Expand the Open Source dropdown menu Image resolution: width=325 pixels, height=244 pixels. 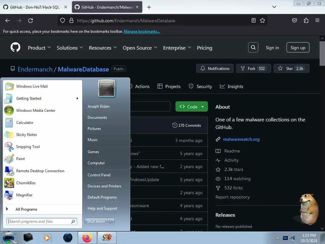140,48
